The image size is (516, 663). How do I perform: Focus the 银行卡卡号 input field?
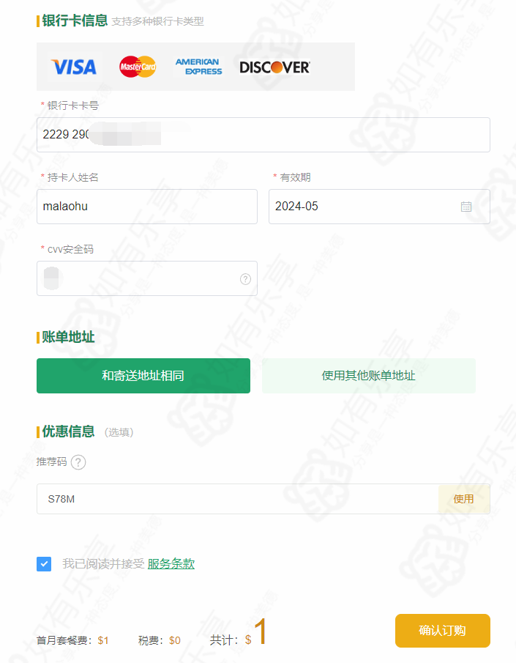(263, 135)
